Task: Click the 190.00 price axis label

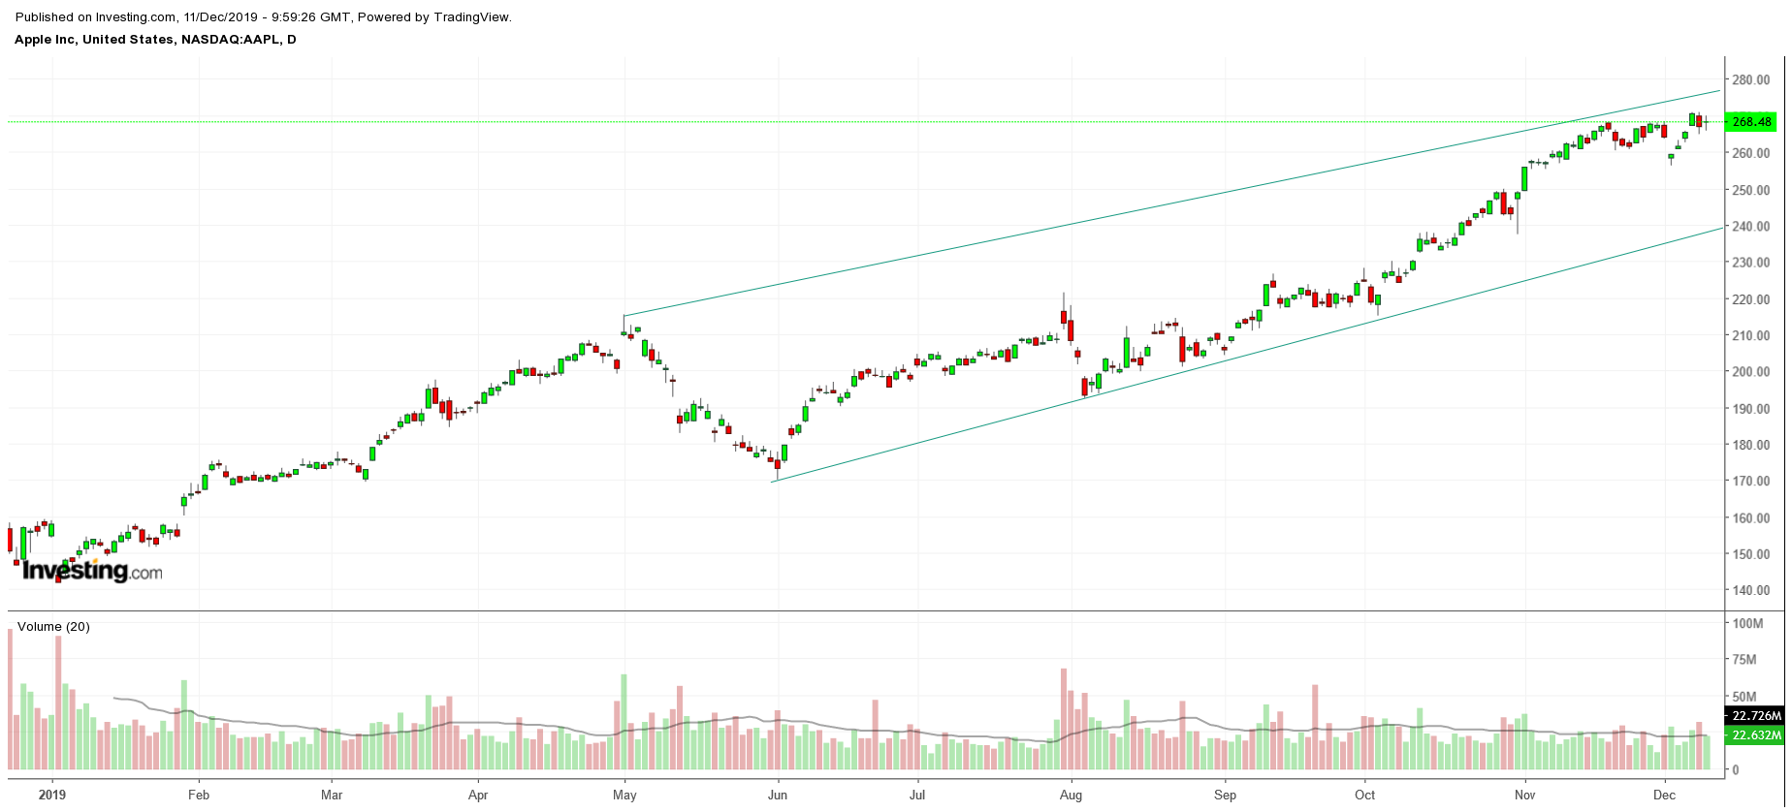Action: (1751, 409)
